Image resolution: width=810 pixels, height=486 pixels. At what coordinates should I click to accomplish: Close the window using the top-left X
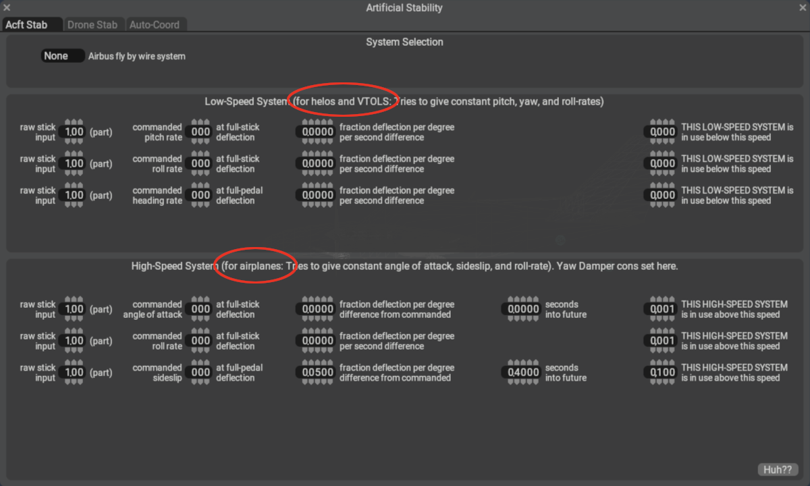click(x=7, y=7)
